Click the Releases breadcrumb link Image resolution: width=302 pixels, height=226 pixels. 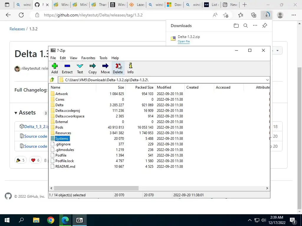[17, 29]
